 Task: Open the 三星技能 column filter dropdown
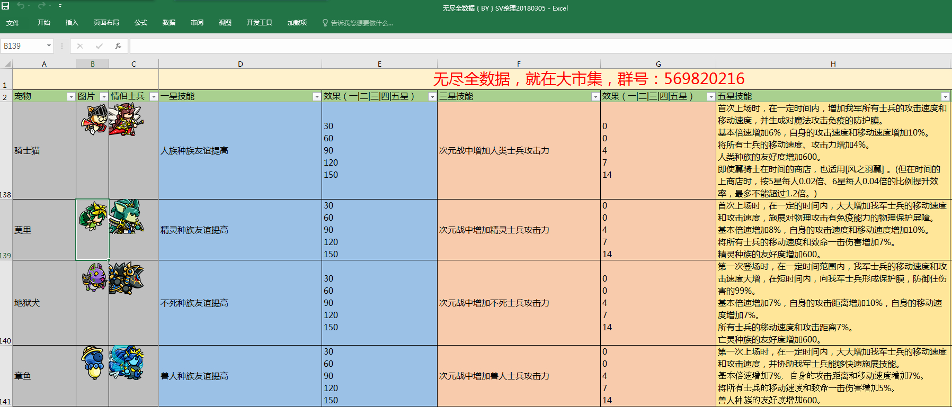click(x=595, y=96)
